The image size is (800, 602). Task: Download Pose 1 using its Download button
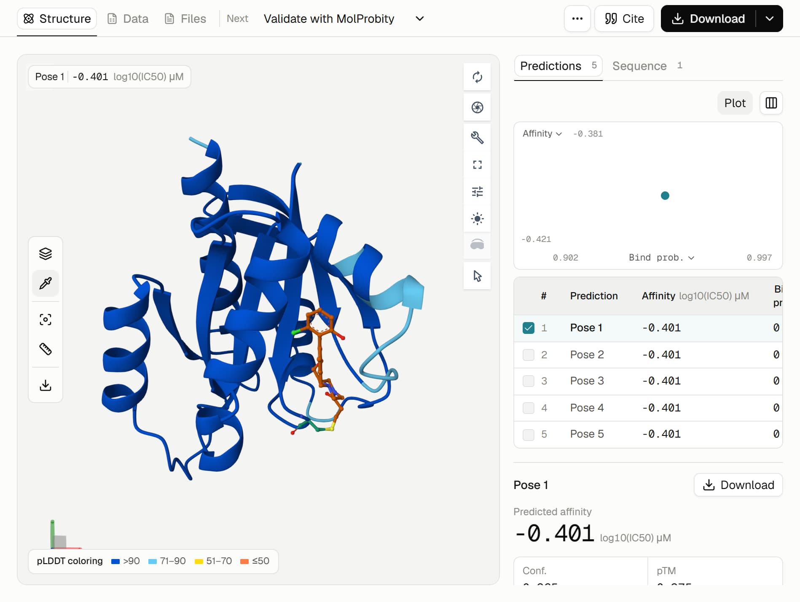click(738, 485)
